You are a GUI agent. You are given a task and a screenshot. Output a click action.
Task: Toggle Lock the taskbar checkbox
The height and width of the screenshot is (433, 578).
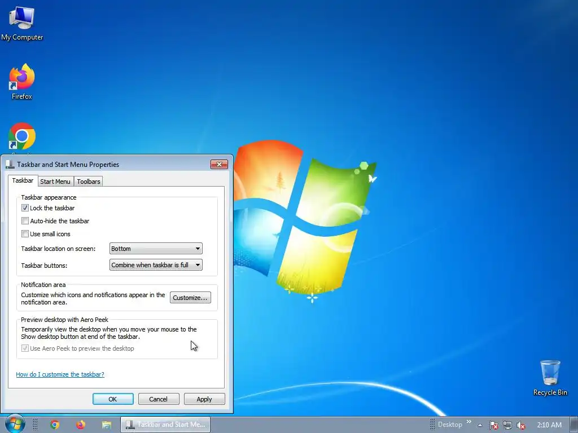click(x=25, y=208)
